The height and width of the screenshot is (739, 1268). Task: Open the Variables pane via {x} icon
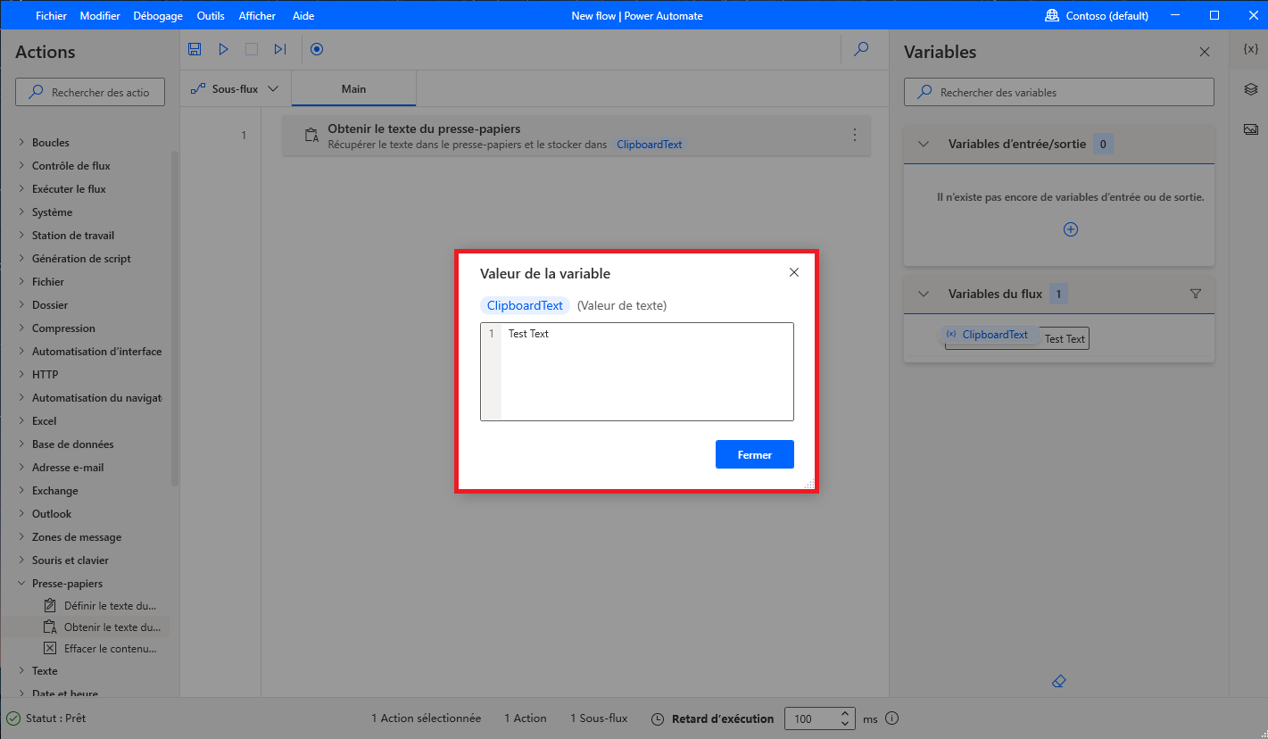(x=1250, y=50)
